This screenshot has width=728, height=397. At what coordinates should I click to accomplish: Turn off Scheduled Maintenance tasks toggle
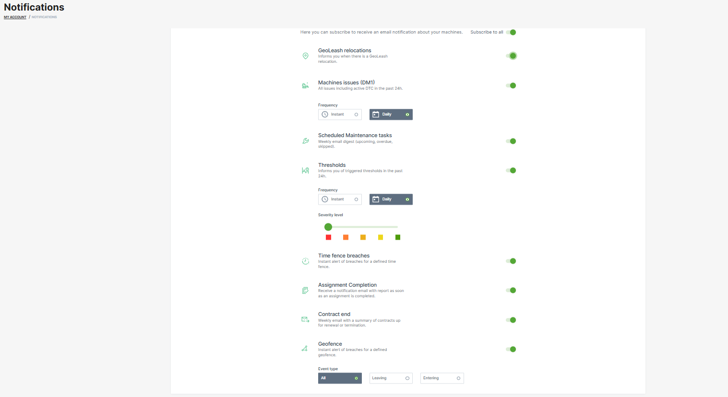click(511, 141)
